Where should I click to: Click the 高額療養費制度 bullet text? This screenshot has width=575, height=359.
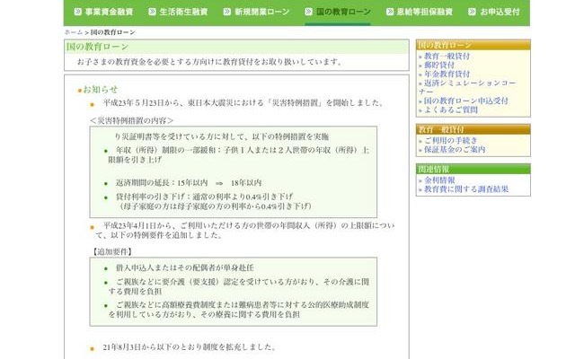coord(239,310)
